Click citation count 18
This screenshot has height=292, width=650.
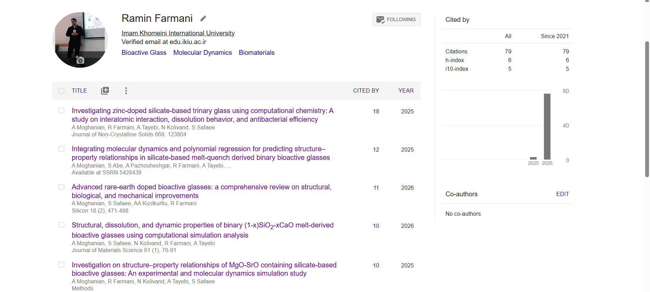click(376, 111)
